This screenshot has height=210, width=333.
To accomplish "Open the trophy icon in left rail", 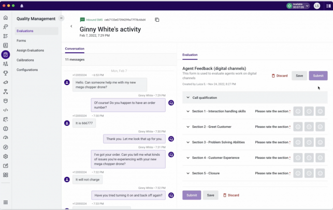I will (6, 73).
